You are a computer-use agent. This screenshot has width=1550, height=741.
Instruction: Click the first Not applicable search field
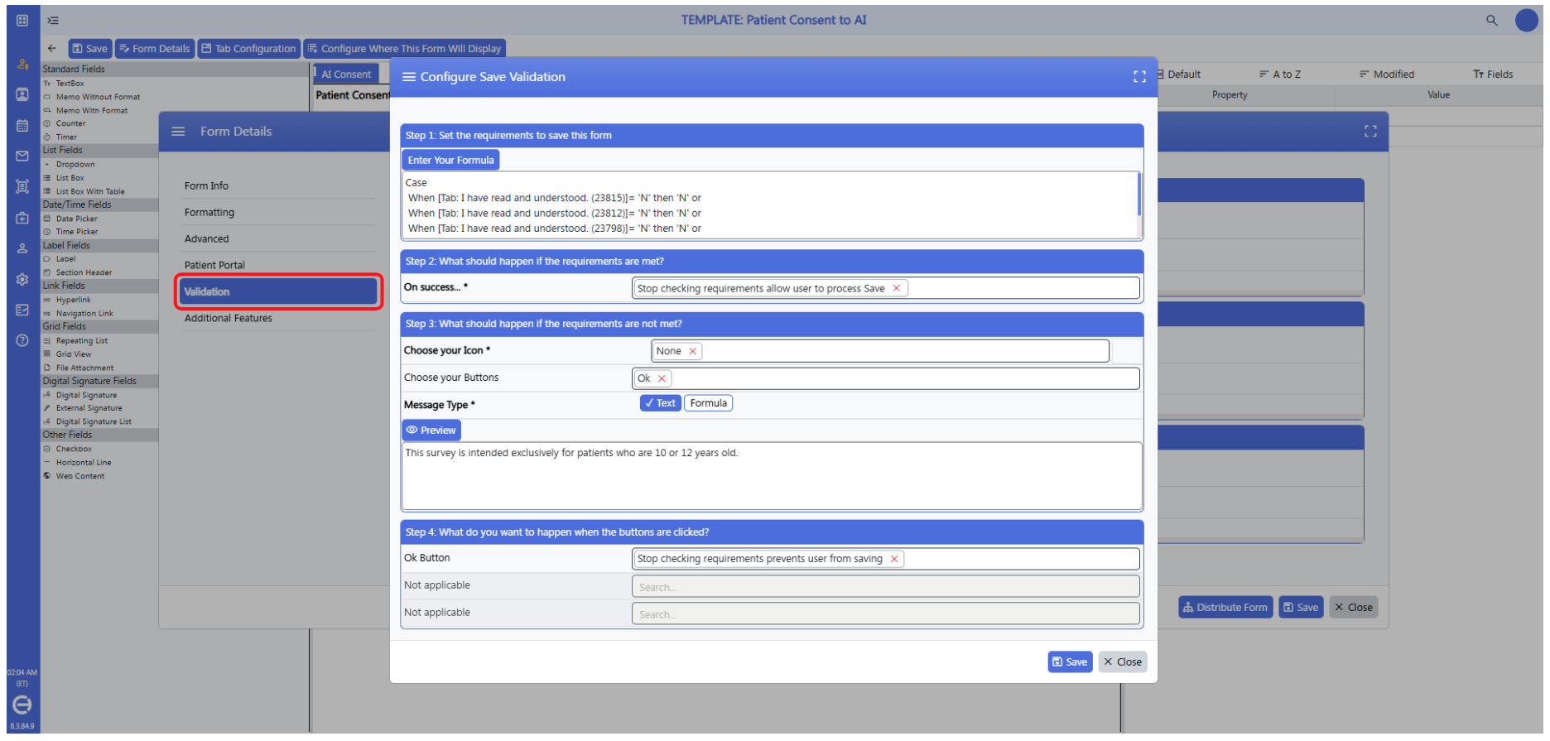point(885,587)
